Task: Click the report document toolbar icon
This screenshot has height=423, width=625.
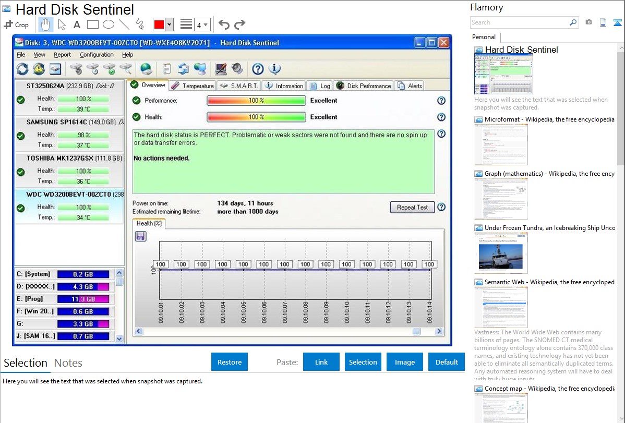Action: click(166, 69)
